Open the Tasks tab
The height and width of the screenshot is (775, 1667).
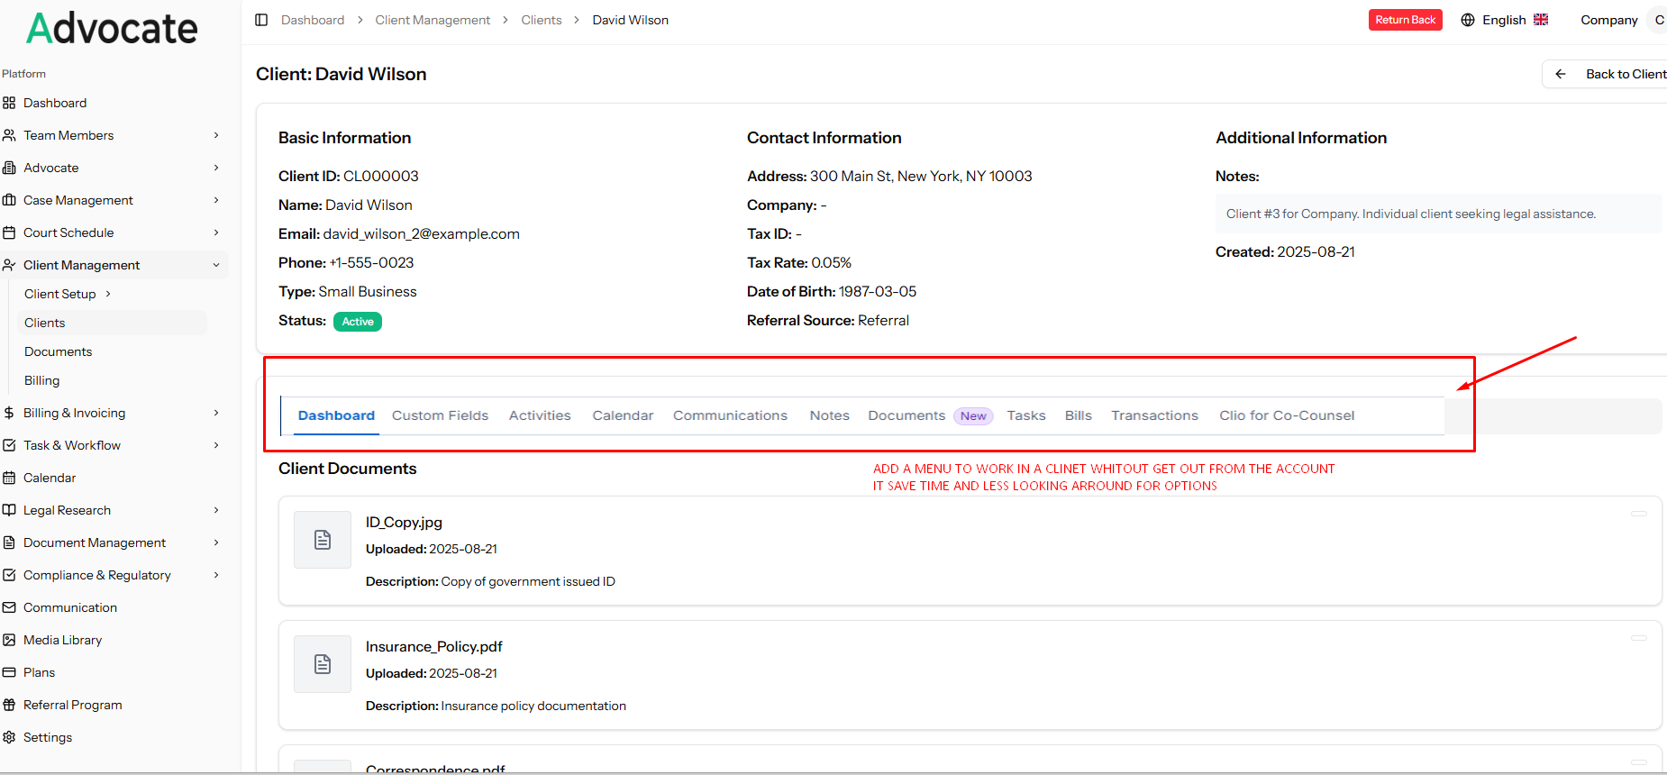pos(1026,415)
